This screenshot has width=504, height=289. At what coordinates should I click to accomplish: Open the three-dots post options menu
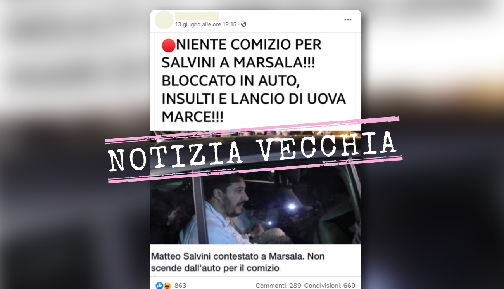coord(348,20)
